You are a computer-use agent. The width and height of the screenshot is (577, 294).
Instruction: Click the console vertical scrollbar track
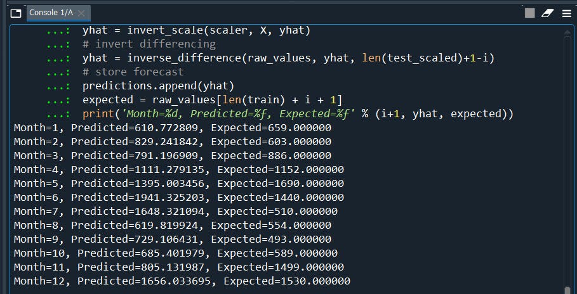tap(567, 161)
